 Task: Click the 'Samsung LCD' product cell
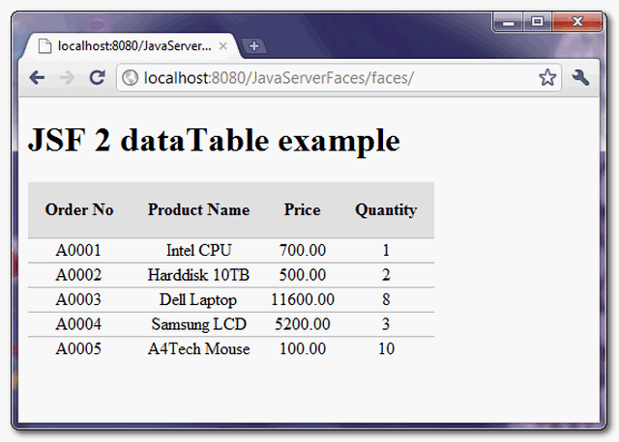tap(198, 324)
